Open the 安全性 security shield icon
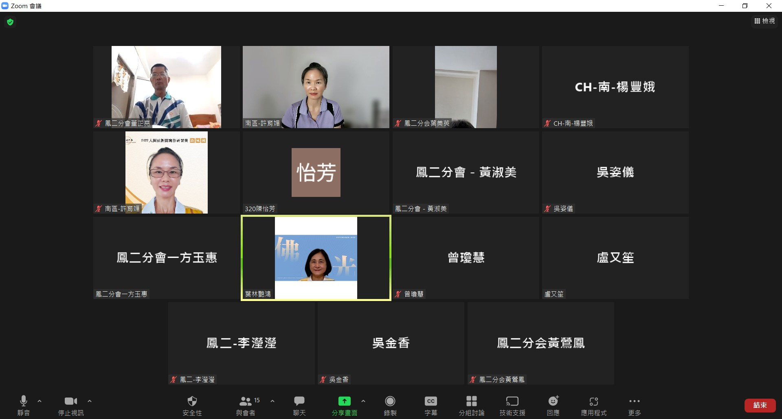This screenshot has height=419, width=782. click(192, 402)
